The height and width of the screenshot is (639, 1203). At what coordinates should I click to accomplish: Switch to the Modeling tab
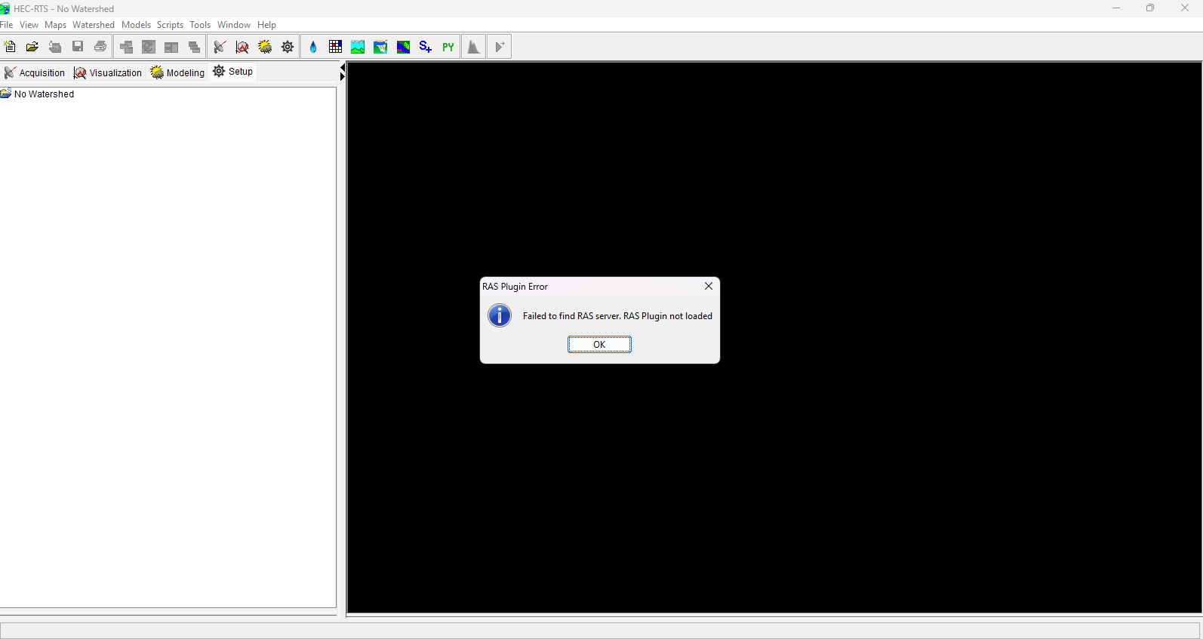177,72
